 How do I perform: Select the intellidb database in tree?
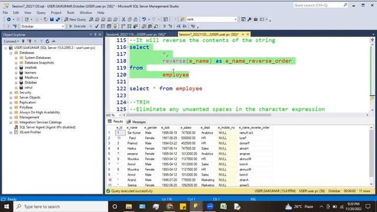click(x=31, y=68)
